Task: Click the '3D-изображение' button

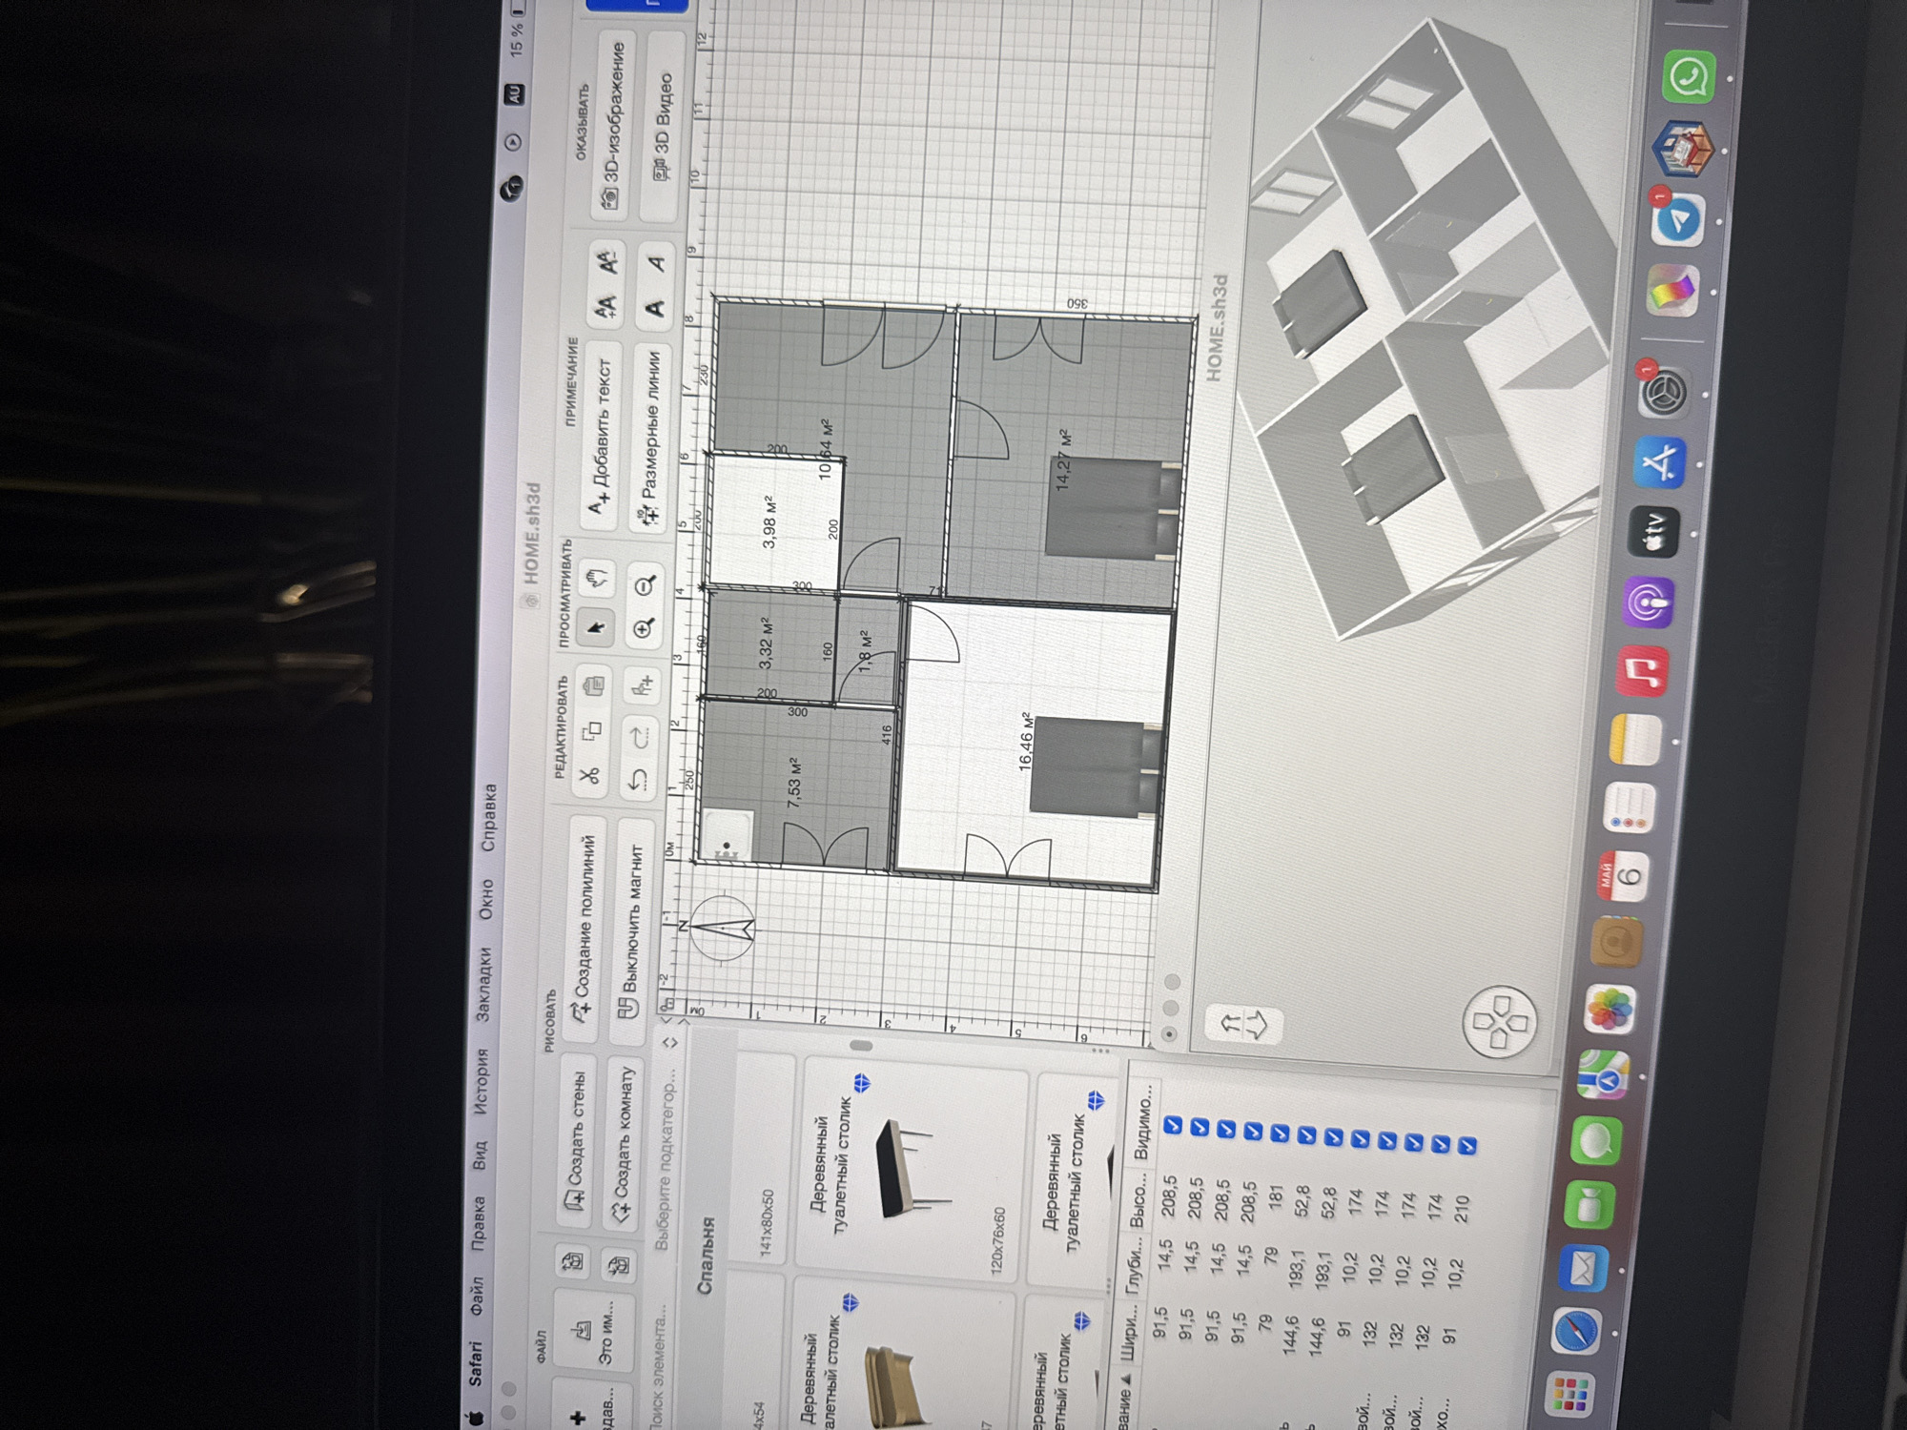Action: click(x=611, y=125)
